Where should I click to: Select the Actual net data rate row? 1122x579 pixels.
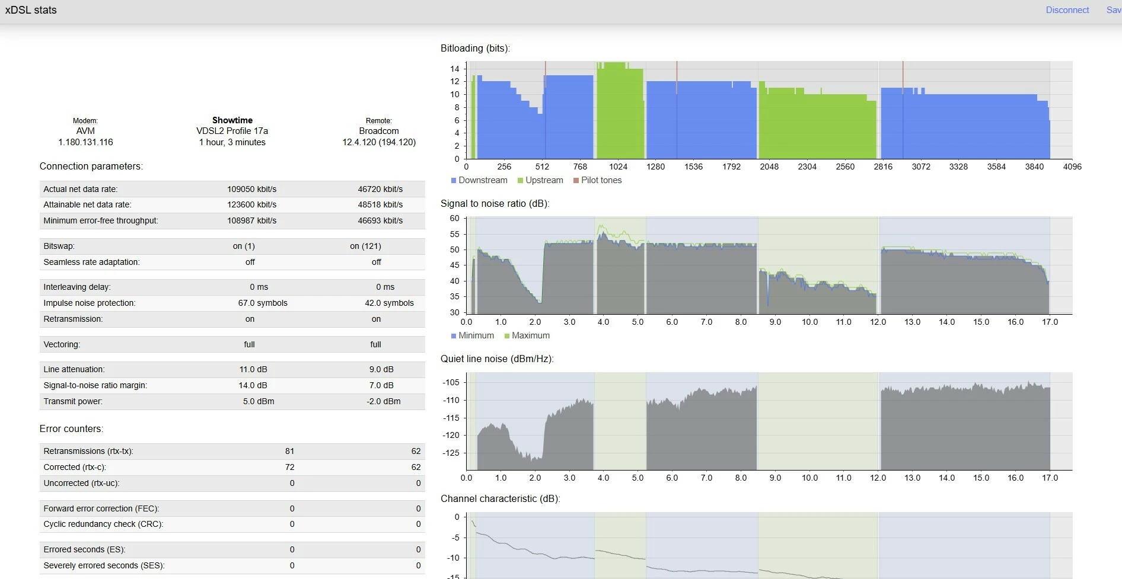(x=80, y=189)
